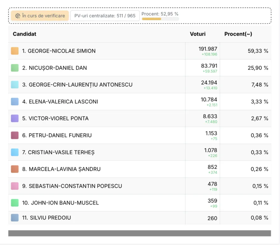Image resolution: width=280 pixels, height=245 pixels.
Task: Click the gear icon in verification badge
Action: point(17,16)
